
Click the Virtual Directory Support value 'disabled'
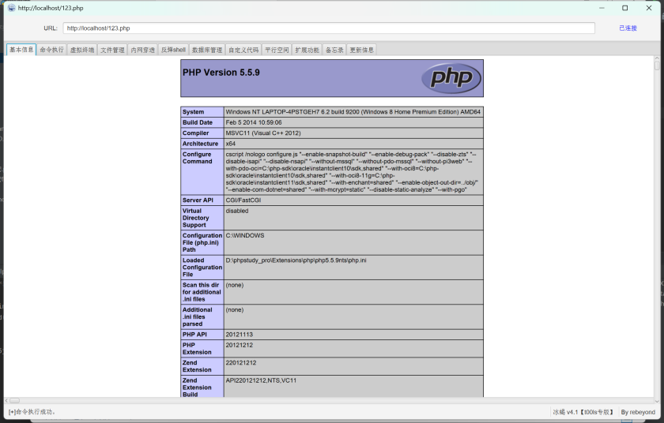pyautogui.click(x=237, y=211)
